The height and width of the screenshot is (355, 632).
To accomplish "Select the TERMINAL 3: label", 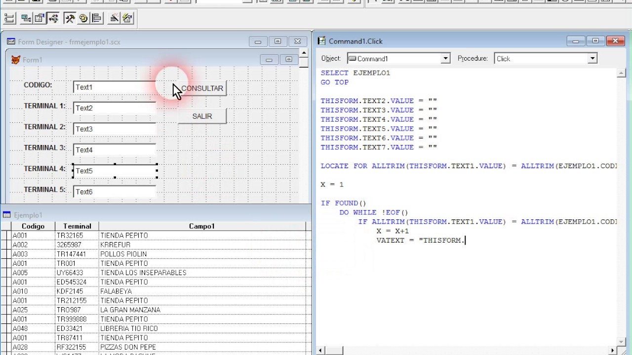I will pos(44,148).
